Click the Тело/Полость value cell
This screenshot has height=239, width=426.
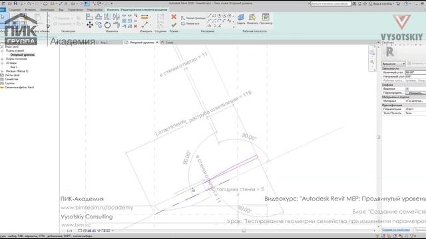click(415, 113)
